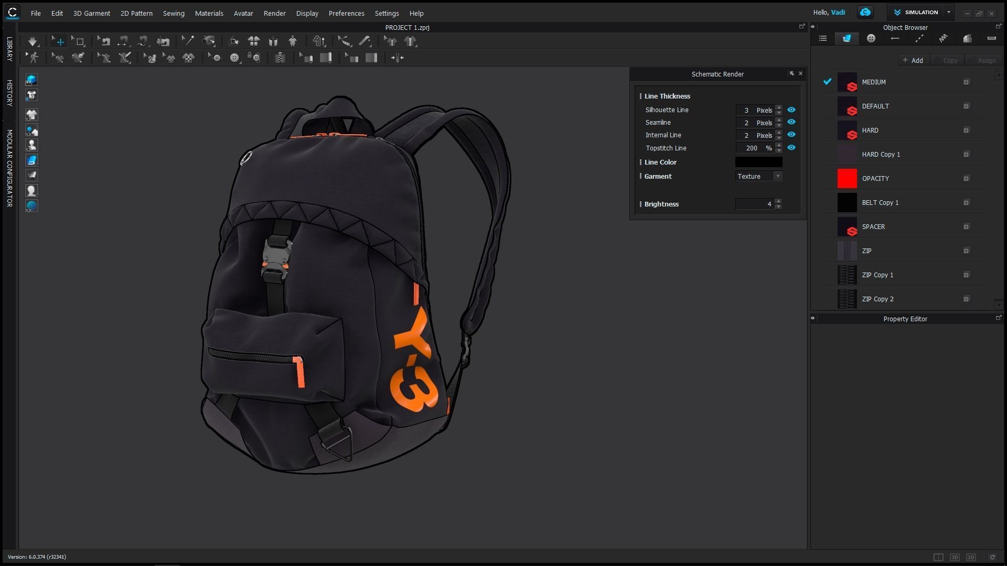
Task: Open the Topstitch dashed-line tab in Object Browser
Action: click(919, 38)
